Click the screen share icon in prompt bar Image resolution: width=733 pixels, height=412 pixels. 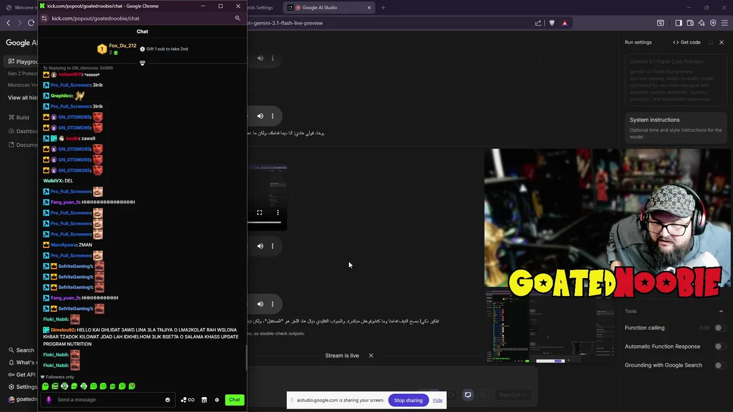468,395
